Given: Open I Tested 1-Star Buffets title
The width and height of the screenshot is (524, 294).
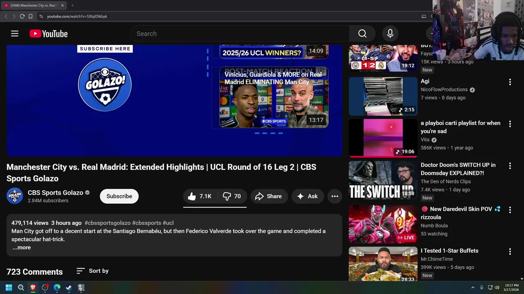Looking at the screenshot, I should click(x=449, y=251).
